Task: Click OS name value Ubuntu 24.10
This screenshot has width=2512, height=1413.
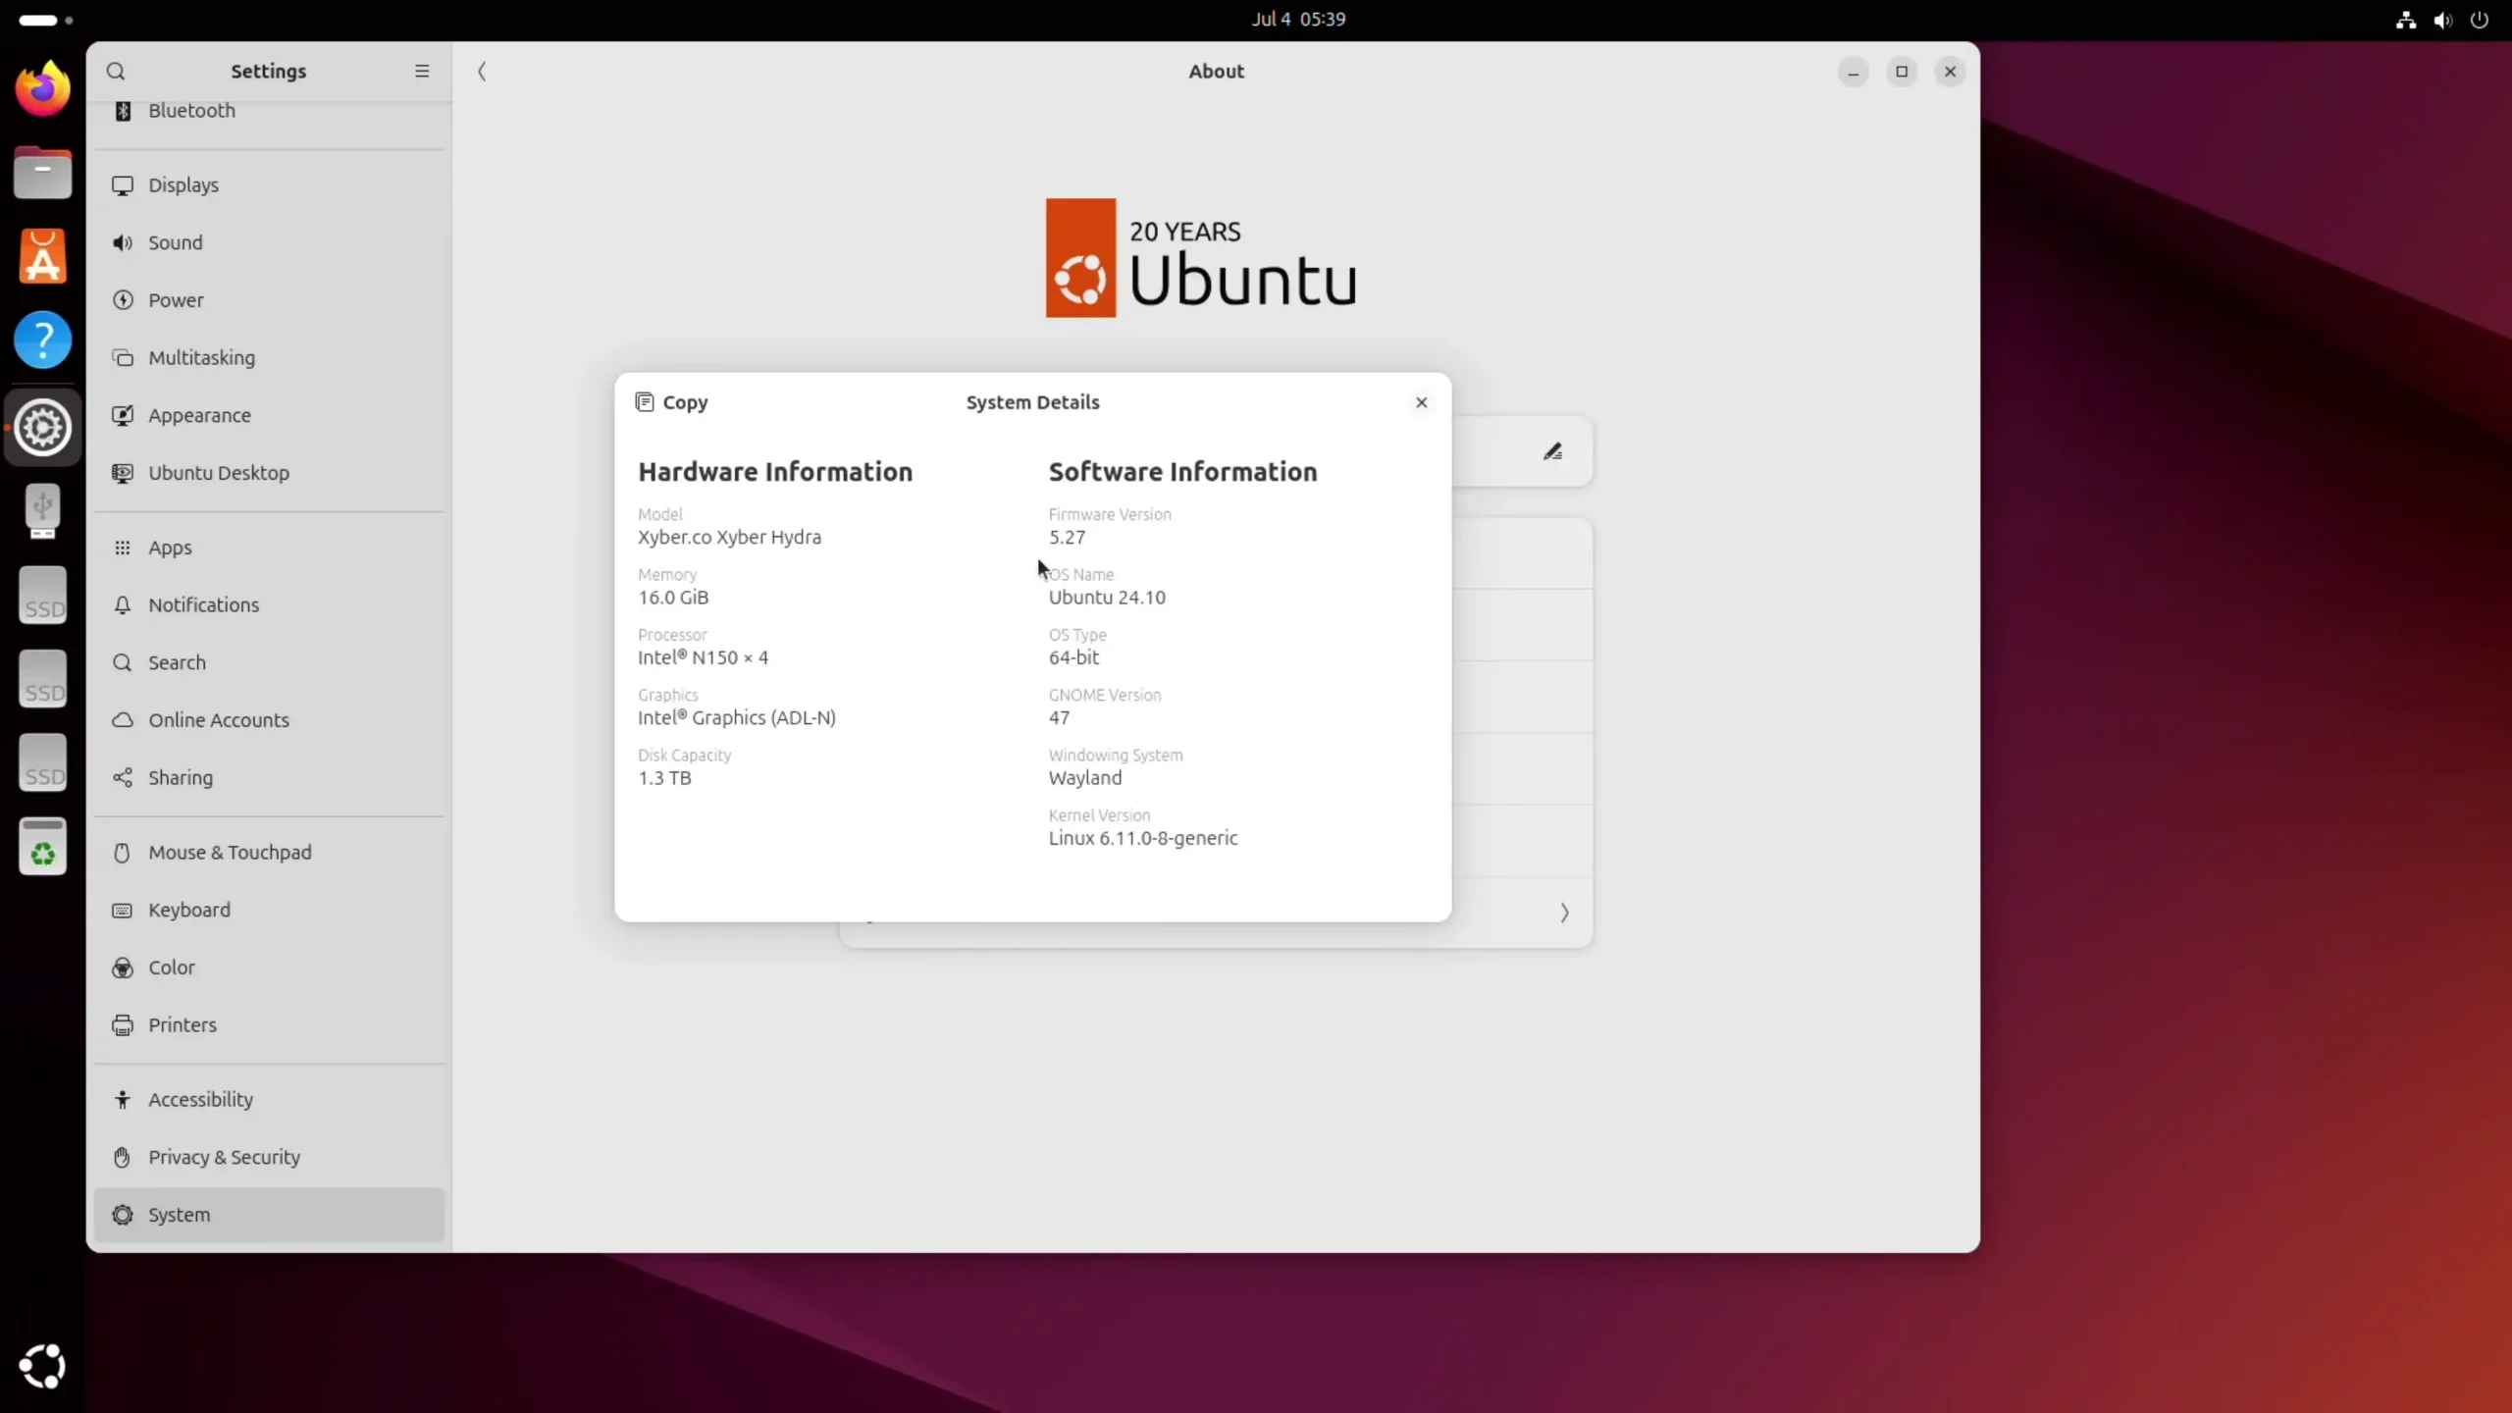Action: [x=1107, y=597]
